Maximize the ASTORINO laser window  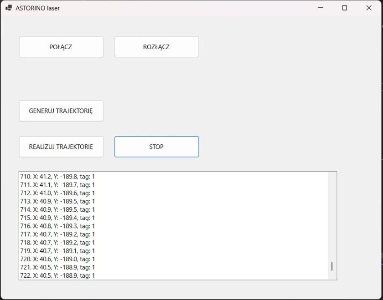tap(345, 8)
